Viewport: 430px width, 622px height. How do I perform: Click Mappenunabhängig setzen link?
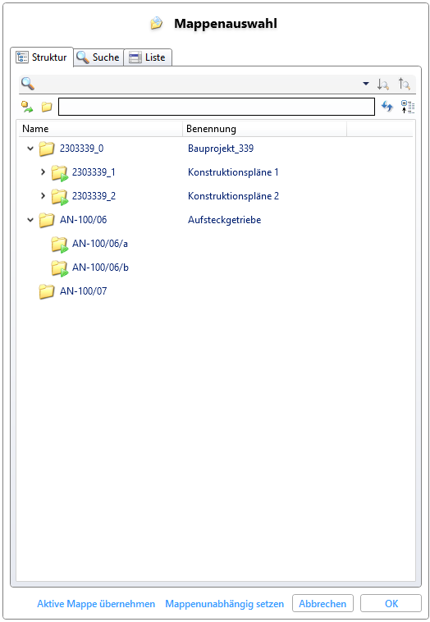(x=225, y=604)
